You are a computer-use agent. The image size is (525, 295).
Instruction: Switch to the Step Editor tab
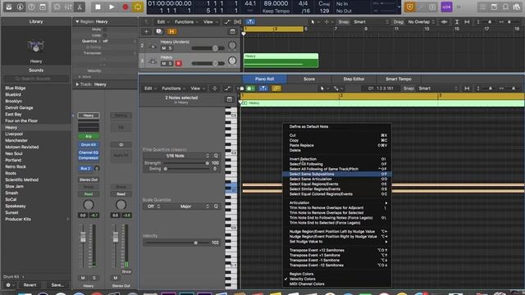pos(354,79)
